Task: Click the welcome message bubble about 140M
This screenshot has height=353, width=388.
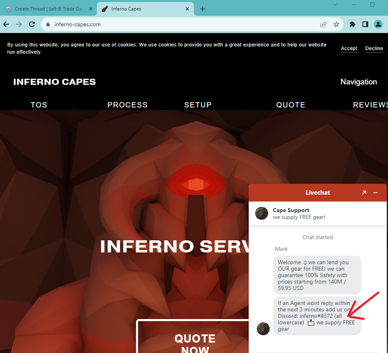Action: (317, 275)
